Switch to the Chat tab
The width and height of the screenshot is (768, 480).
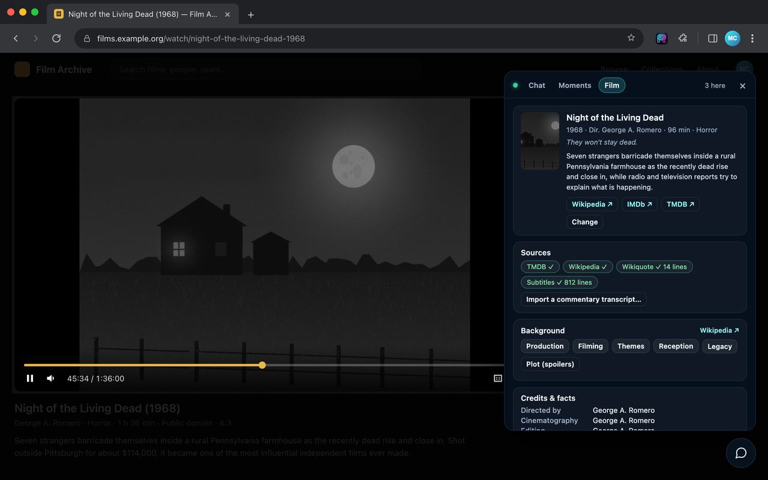tap(536, 85)
